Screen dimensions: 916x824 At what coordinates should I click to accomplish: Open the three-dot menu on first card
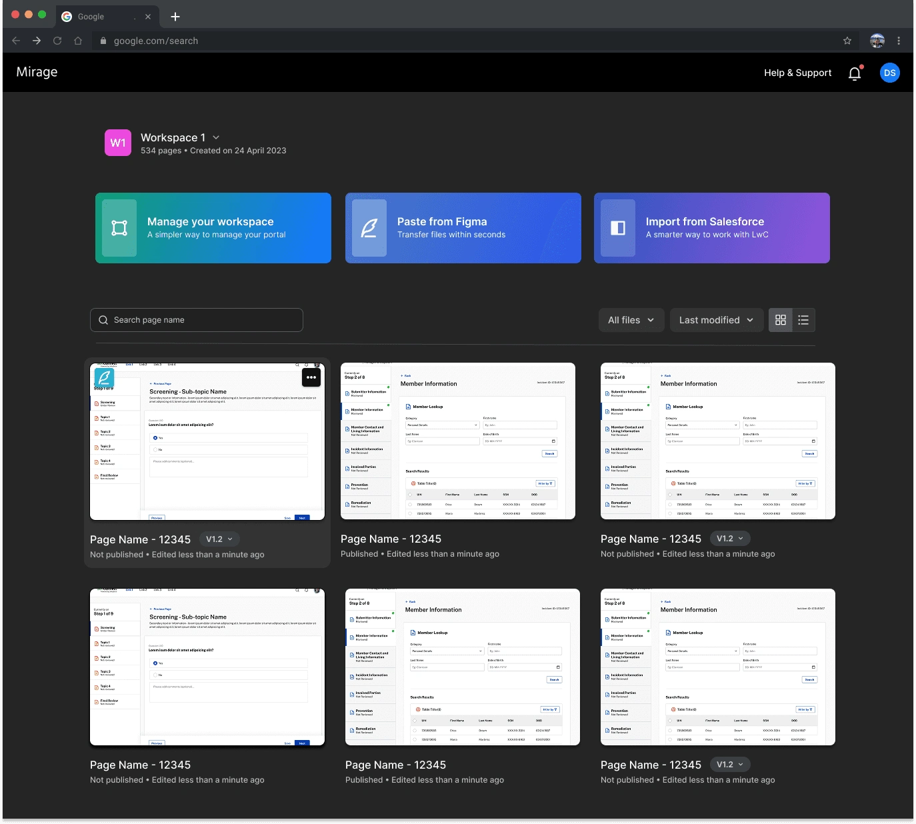(311, 377)
